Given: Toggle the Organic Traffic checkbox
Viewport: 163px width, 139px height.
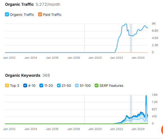Looking at the screenshot, I should 7,14.
